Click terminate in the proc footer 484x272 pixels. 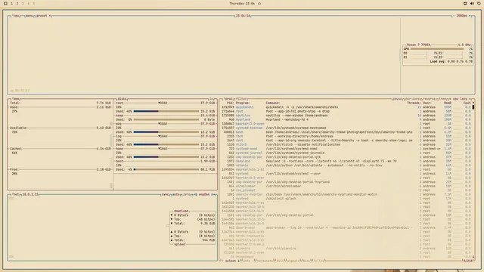pyautogui.click(x=265, y=261)
